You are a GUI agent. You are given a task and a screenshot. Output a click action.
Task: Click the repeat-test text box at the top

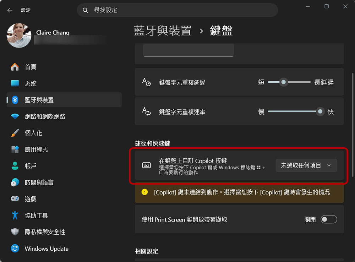(x=189, y=50)
